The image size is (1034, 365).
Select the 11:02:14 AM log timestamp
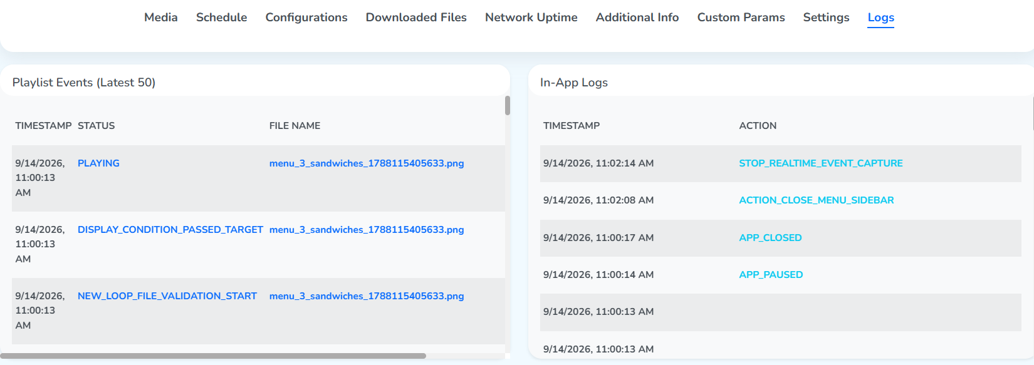pos(598,163)
